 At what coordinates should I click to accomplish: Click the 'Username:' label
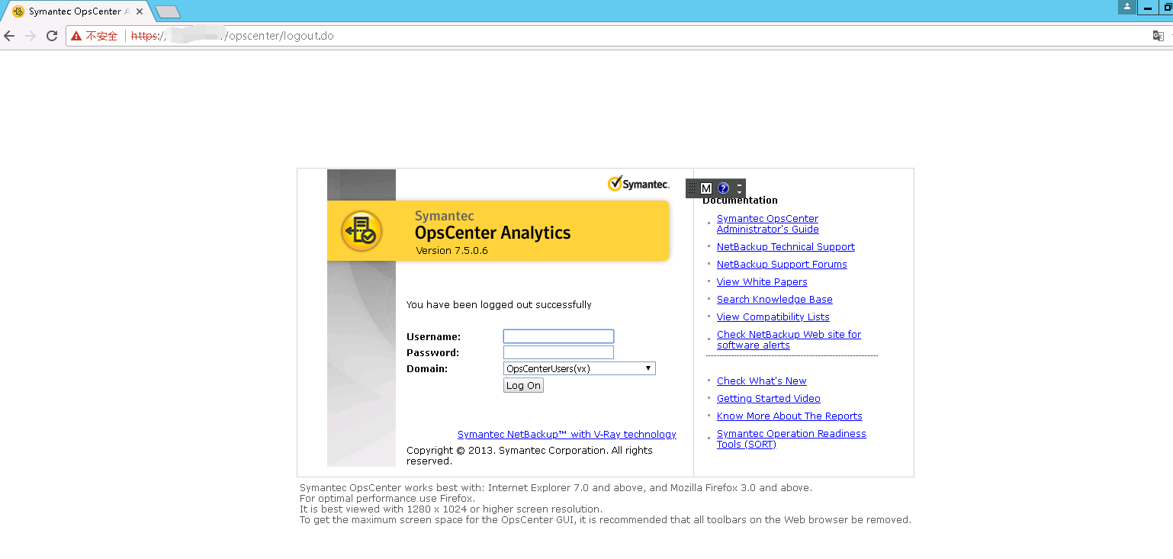pos(433,336)
